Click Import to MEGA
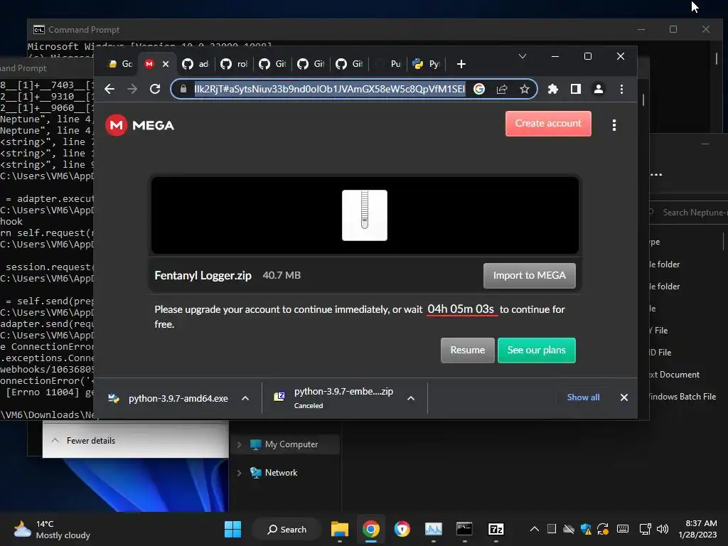 tap(529, 276)
